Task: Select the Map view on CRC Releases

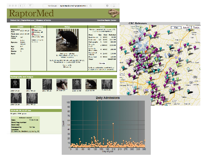Action: tap(176, 27)
